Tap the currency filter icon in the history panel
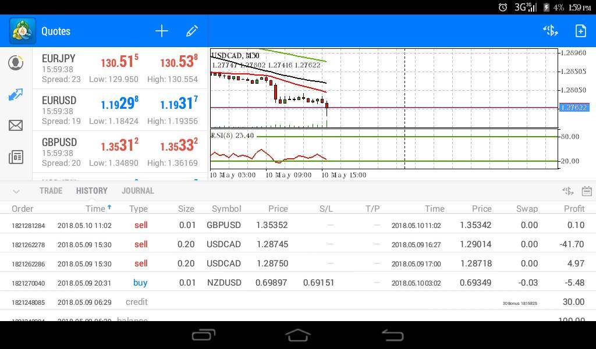The width and height of the screenshot is (596, 349). click(568, 191)
